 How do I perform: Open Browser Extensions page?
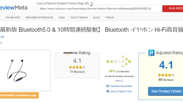click(x=39, y=17)
